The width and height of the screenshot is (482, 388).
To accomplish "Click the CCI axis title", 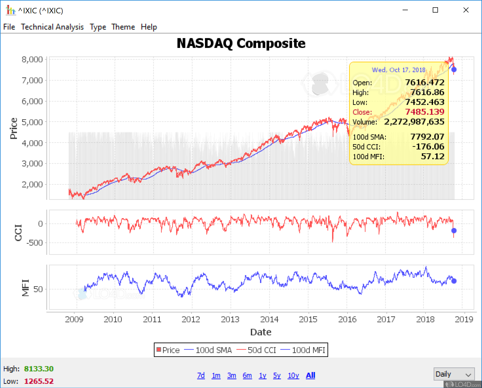I will (18, 232).
